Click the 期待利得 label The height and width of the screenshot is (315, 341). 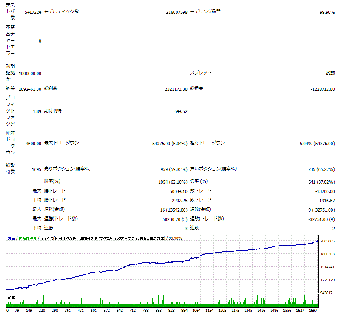53,111
